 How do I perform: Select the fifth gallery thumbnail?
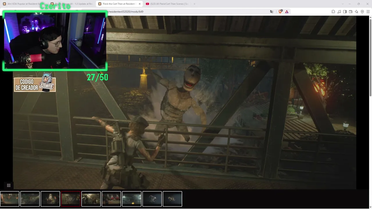point(91,199)
